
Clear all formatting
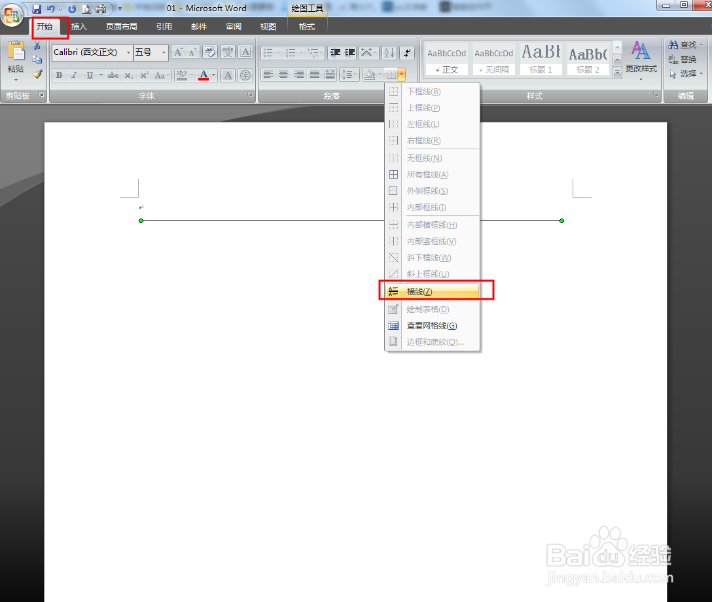pos(210,52)
